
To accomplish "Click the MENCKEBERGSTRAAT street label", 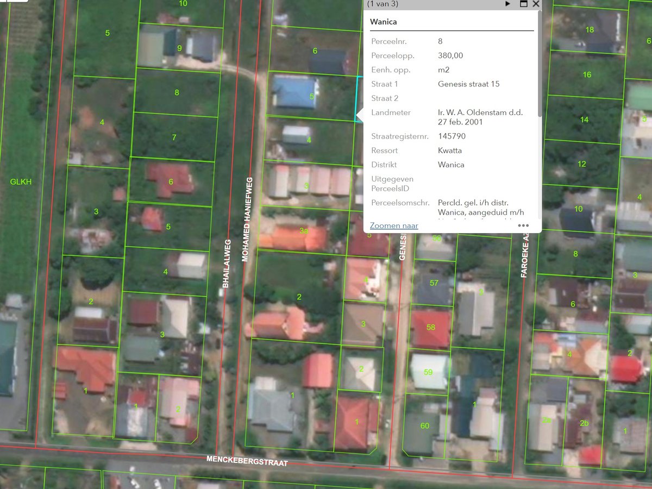I will coord(247,461).
